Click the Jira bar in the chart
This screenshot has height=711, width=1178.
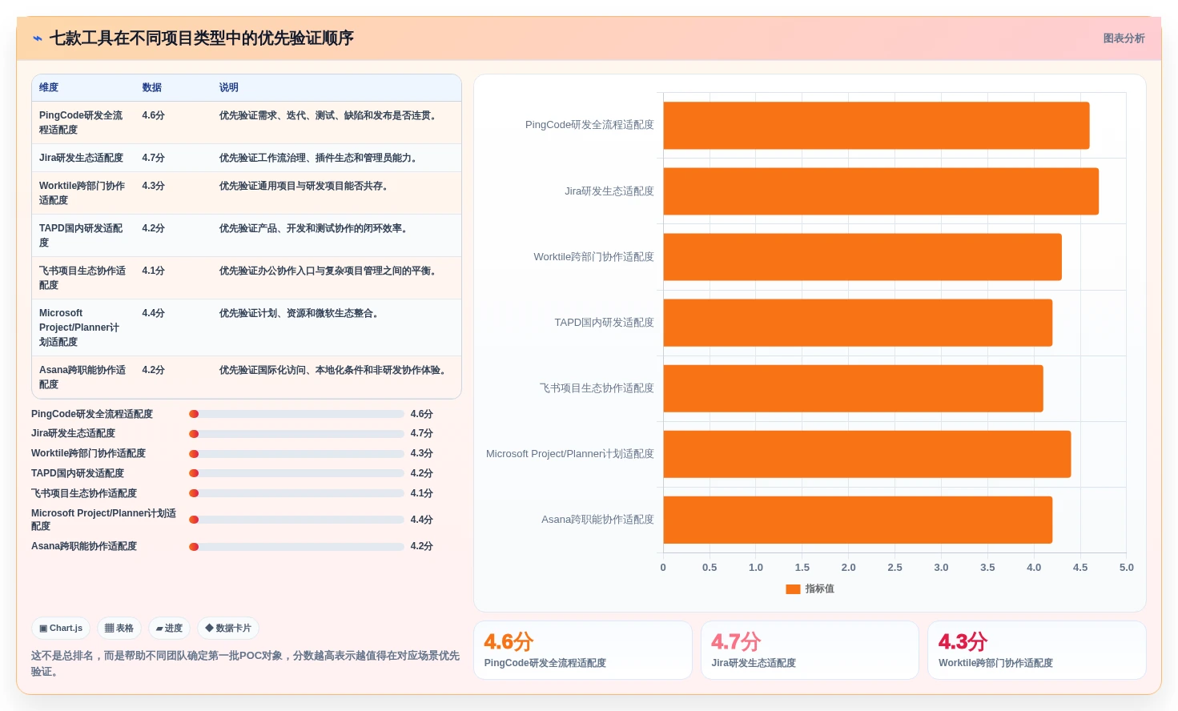click(881, 191)
